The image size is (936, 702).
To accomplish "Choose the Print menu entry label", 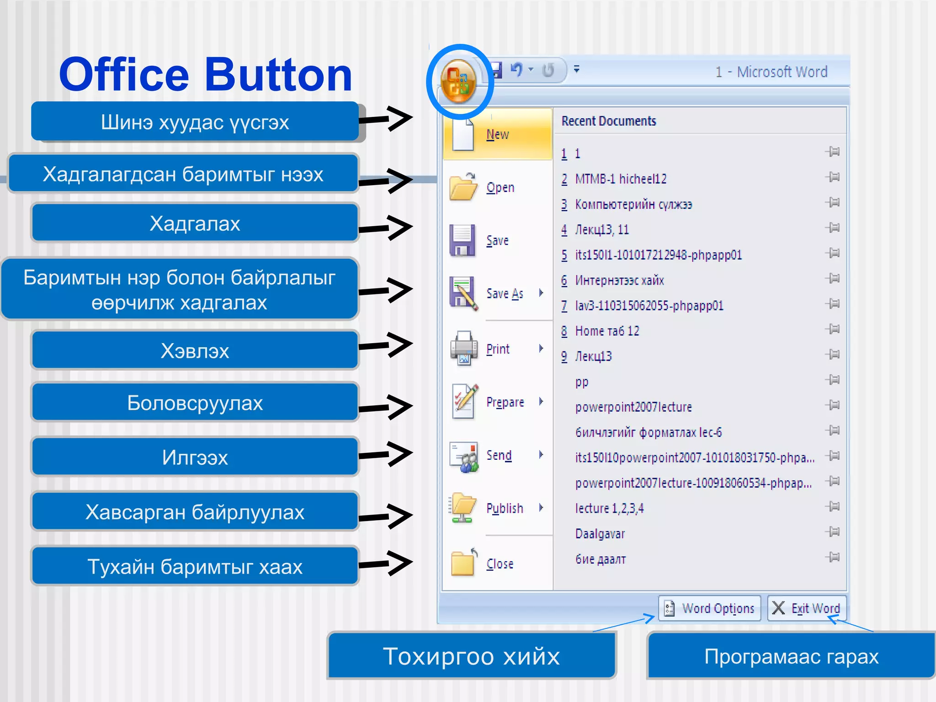I will pyautogui.click(x=498, y=349).
